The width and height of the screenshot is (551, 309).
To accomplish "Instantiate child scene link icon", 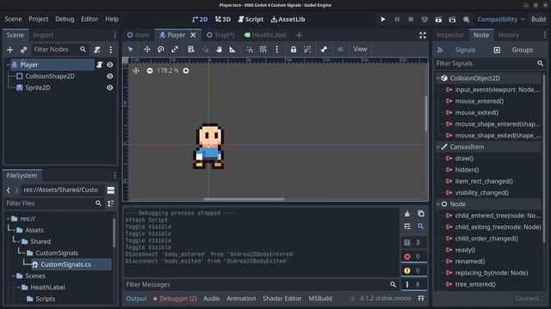I will pyautogui.click(x=23, y=50).
